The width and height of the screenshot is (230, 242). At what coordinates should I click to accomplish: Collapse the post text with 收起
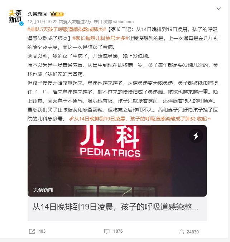point(202,119)
